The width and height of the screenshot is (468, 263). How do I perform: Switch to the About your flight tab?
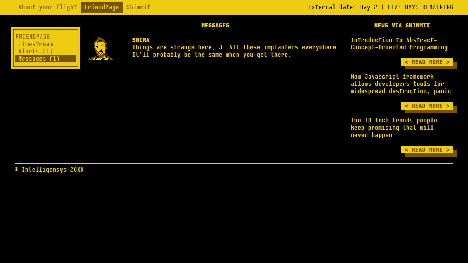[48, 7]
